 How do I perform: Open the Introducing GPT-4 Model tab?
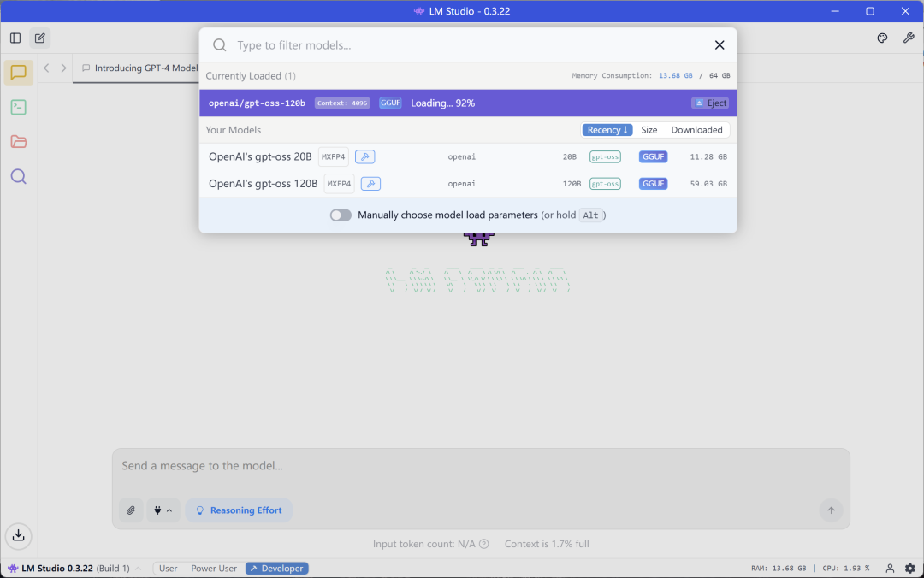140,68
